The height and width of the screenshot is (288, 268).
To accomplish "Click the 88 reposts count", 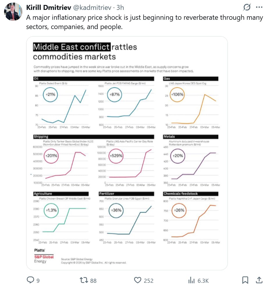I will click(x=93, y=280).
